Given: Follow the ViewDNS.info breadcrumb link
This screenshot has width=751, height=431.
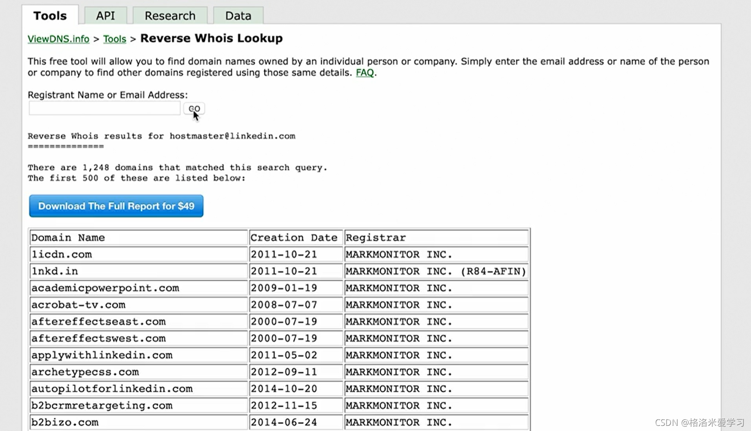Looking at the screenshot, I should coord(58,39).
